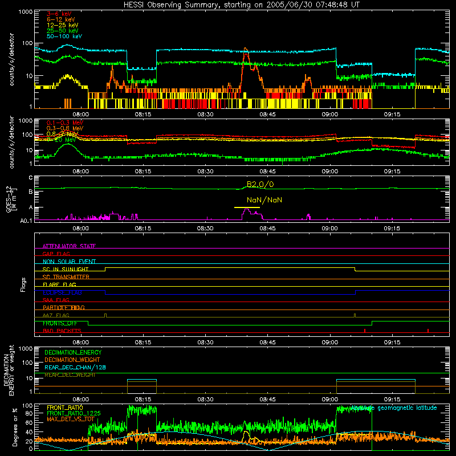The height and width of the screenshot is (456, 456).
Task: Select the 3-6 keV legend label
Action: (59, 14)
